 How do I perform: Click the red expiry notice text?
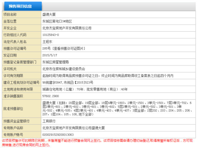click(x=97, y=143)
